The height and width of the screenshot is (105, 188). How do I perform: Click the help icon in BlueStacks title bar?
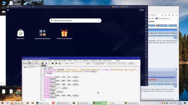pyautogui.click(x=131, y=7)
